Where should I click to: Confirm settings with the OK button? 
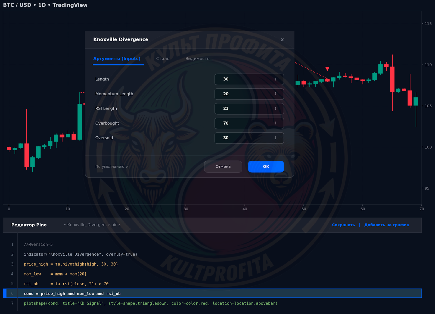coord(266,167)
